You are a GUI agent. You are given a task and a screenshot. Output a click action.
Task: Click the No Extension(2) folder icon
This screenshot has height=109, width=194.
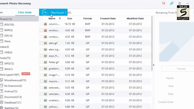pyautogui.click(x=1, y=85)
